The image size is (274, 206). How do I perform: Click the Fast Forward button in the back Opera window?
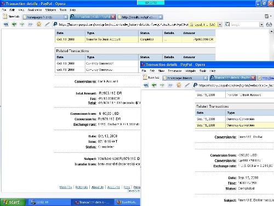click(30, 24)
